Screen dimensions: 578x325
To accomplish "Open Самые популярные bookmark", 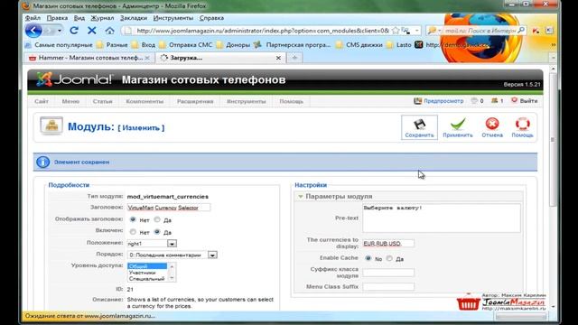I will 59,44.
